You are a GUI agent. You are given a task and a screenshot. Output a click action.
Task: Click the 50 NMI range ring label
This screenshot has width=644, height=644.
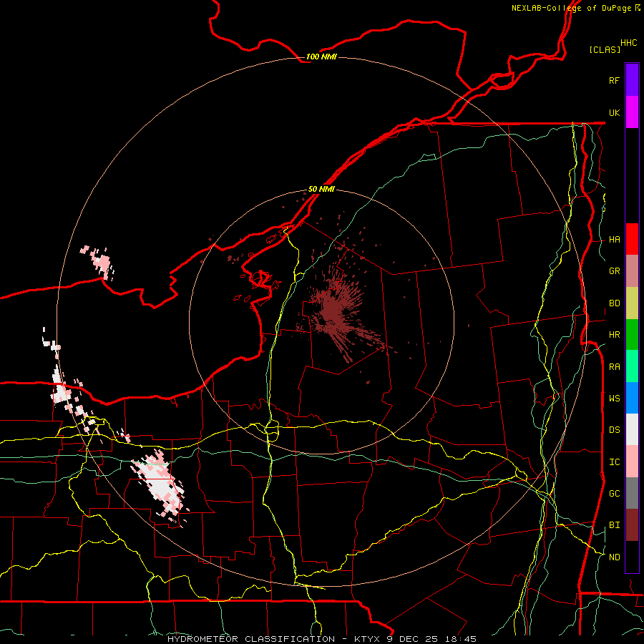(321, 189)
